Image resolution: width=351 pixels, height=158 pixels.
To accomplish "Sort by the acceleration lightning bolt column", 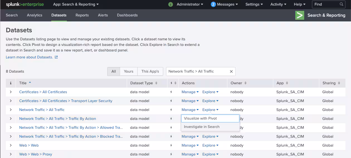I will click(x=173, y=83).
